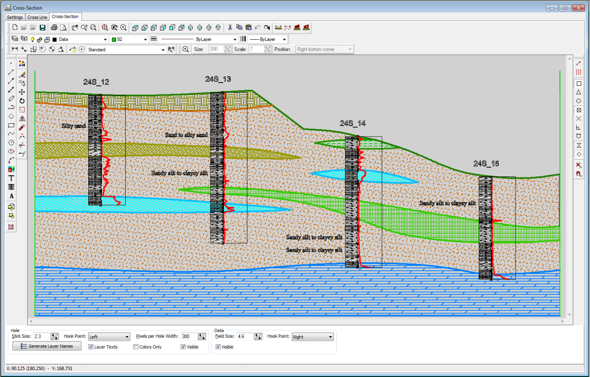
Task: Click the Save diskette icon
Action: coord(43,28)
